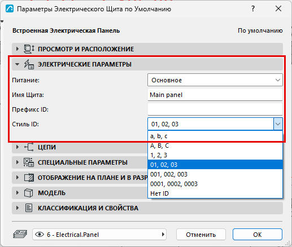
Task: Click the Имя Щита: label
Action: pos(28,95)
